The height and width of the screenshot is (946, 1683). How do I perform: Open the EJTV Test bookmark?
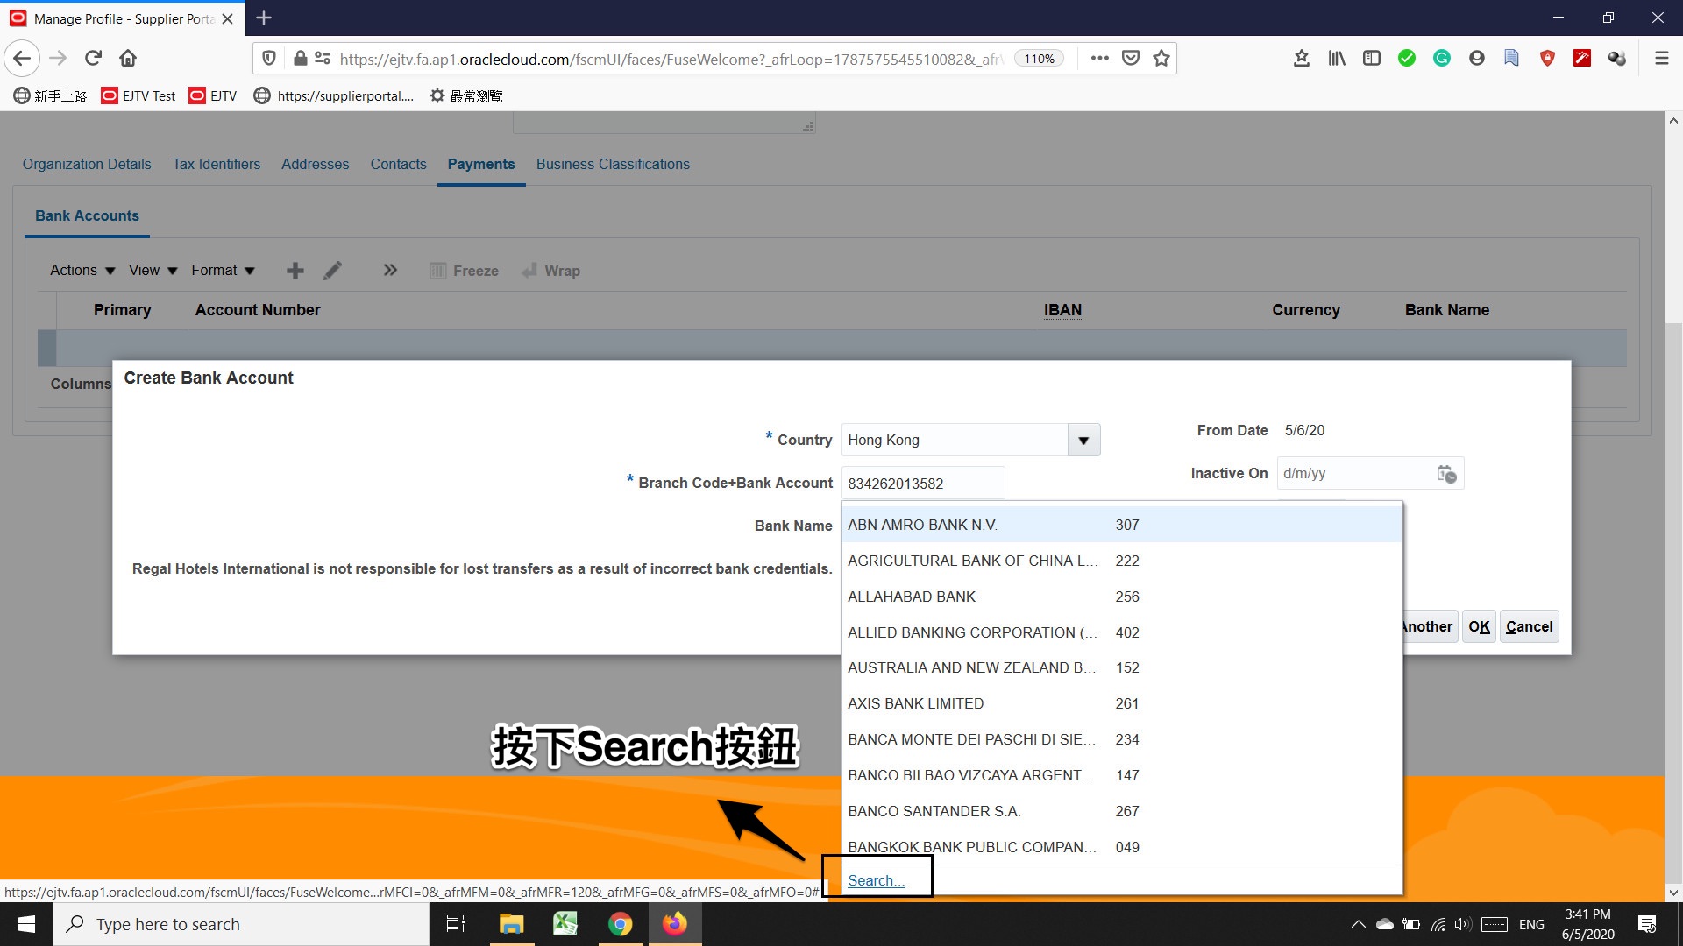point(138,96)
